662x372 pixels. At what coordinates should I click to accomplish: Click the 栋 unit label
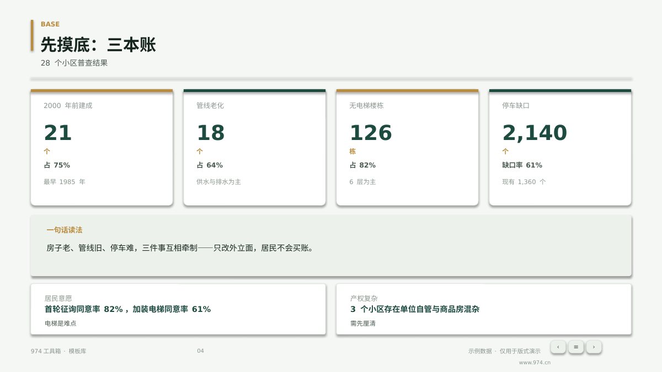click(353, 151)
